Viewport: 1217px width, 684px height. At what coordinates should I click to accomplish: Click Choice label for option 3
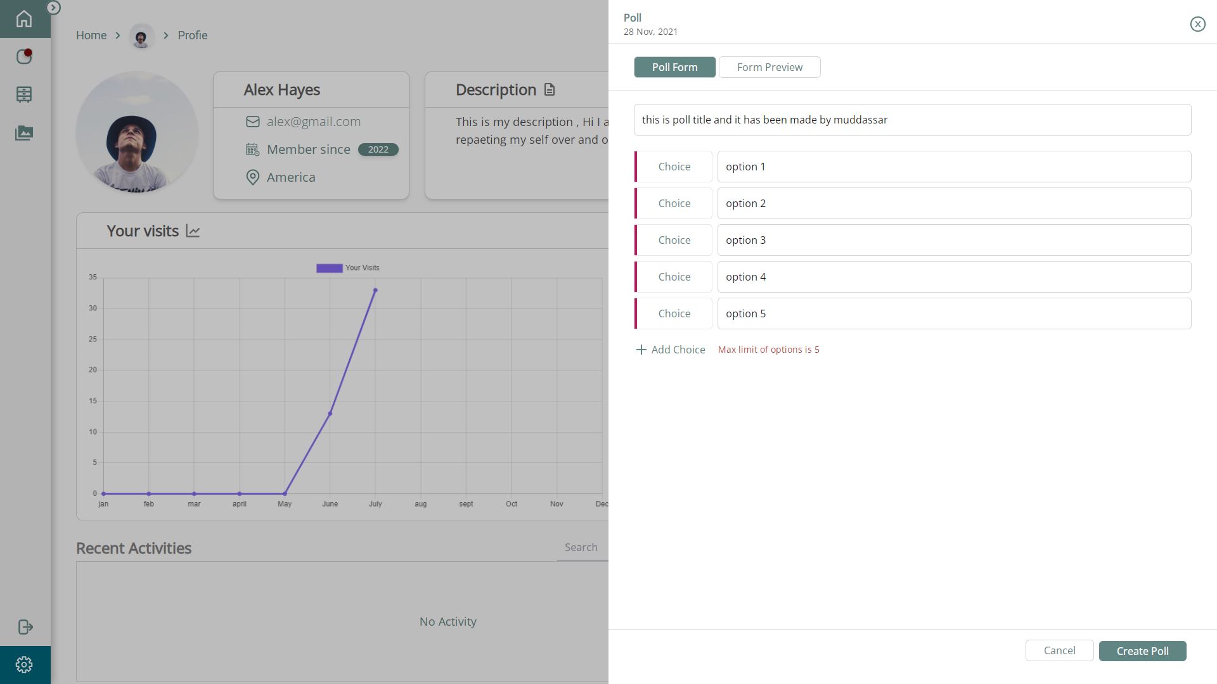coord(674,240)
